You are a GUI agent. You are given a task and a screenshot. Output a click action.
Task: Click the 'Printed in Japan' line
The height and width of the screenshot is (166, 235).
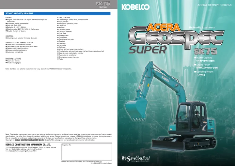[101, 163]
